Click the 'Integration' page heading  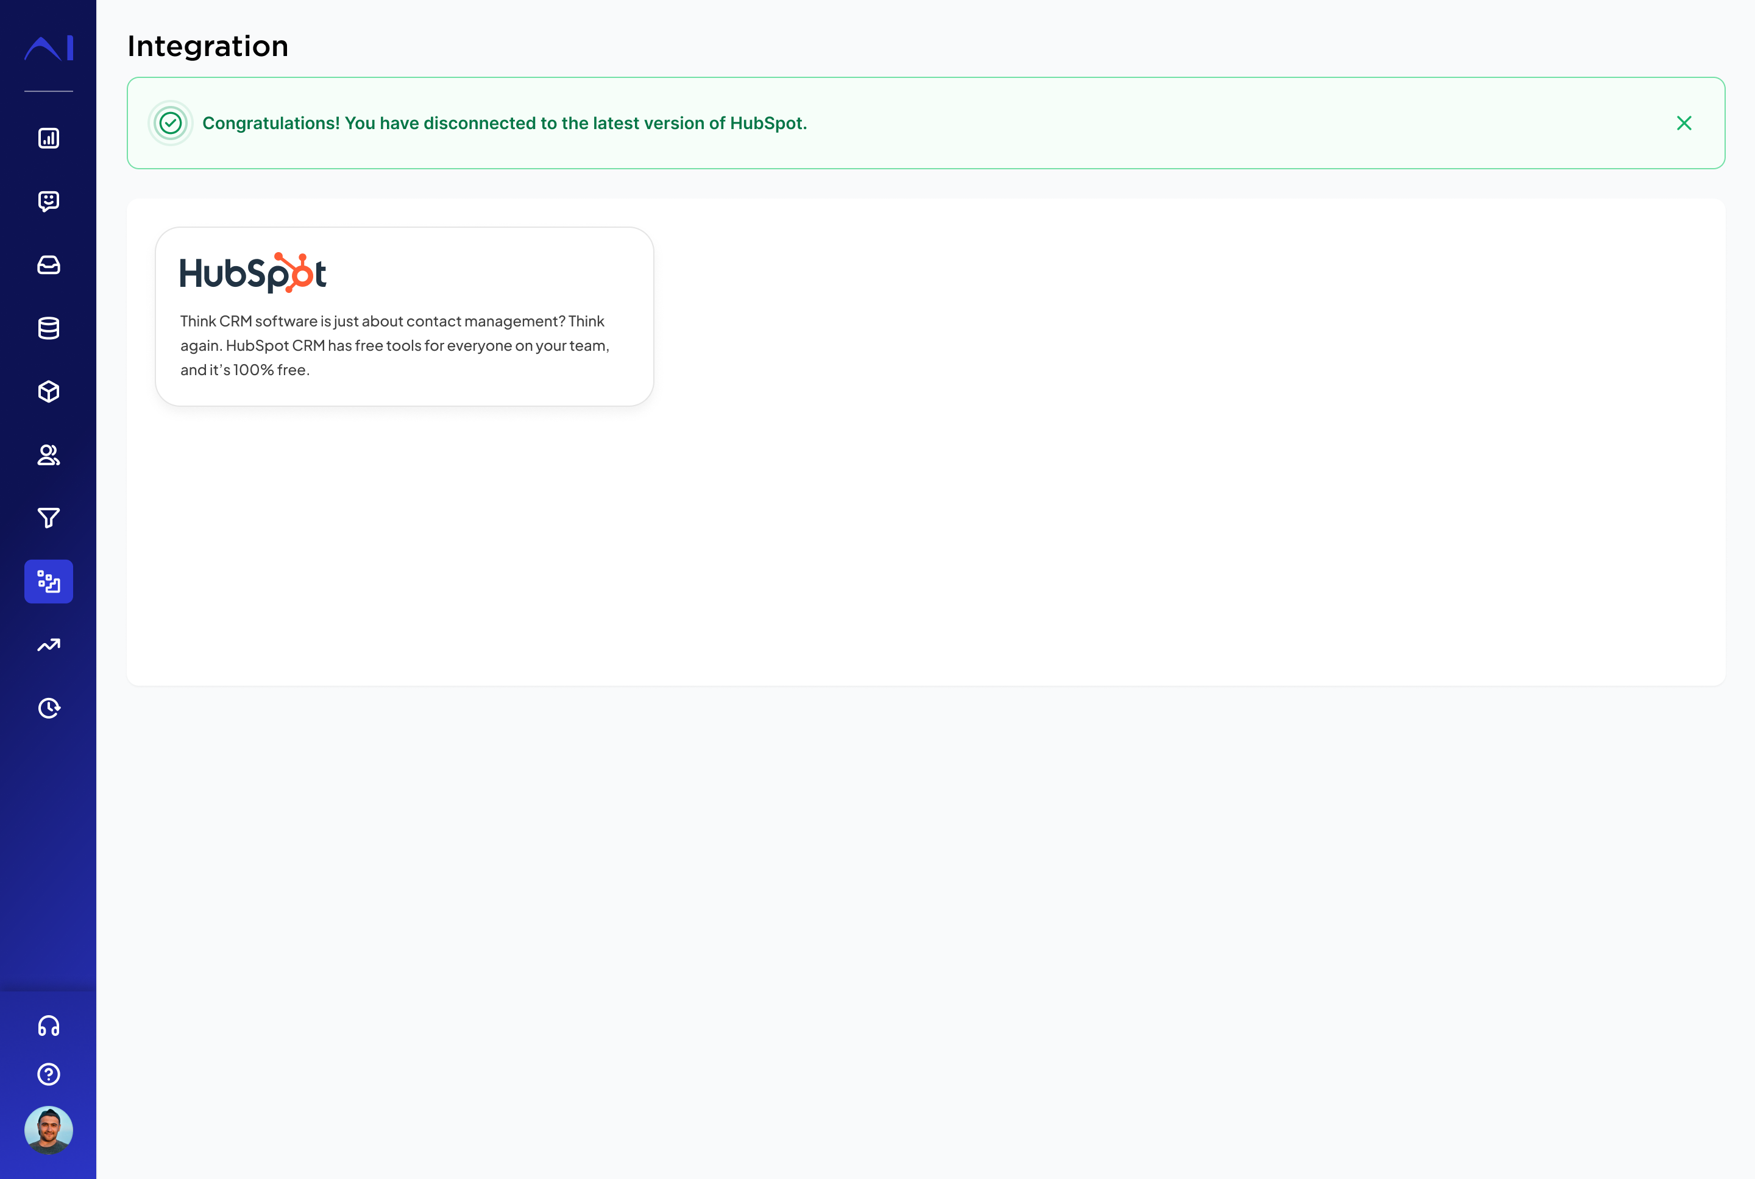click(x=208, y=46)
